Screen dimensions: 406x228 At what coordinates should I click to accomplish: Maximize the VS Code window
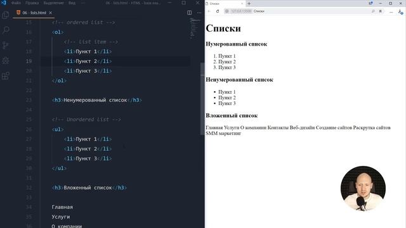[x=183, y=3]
